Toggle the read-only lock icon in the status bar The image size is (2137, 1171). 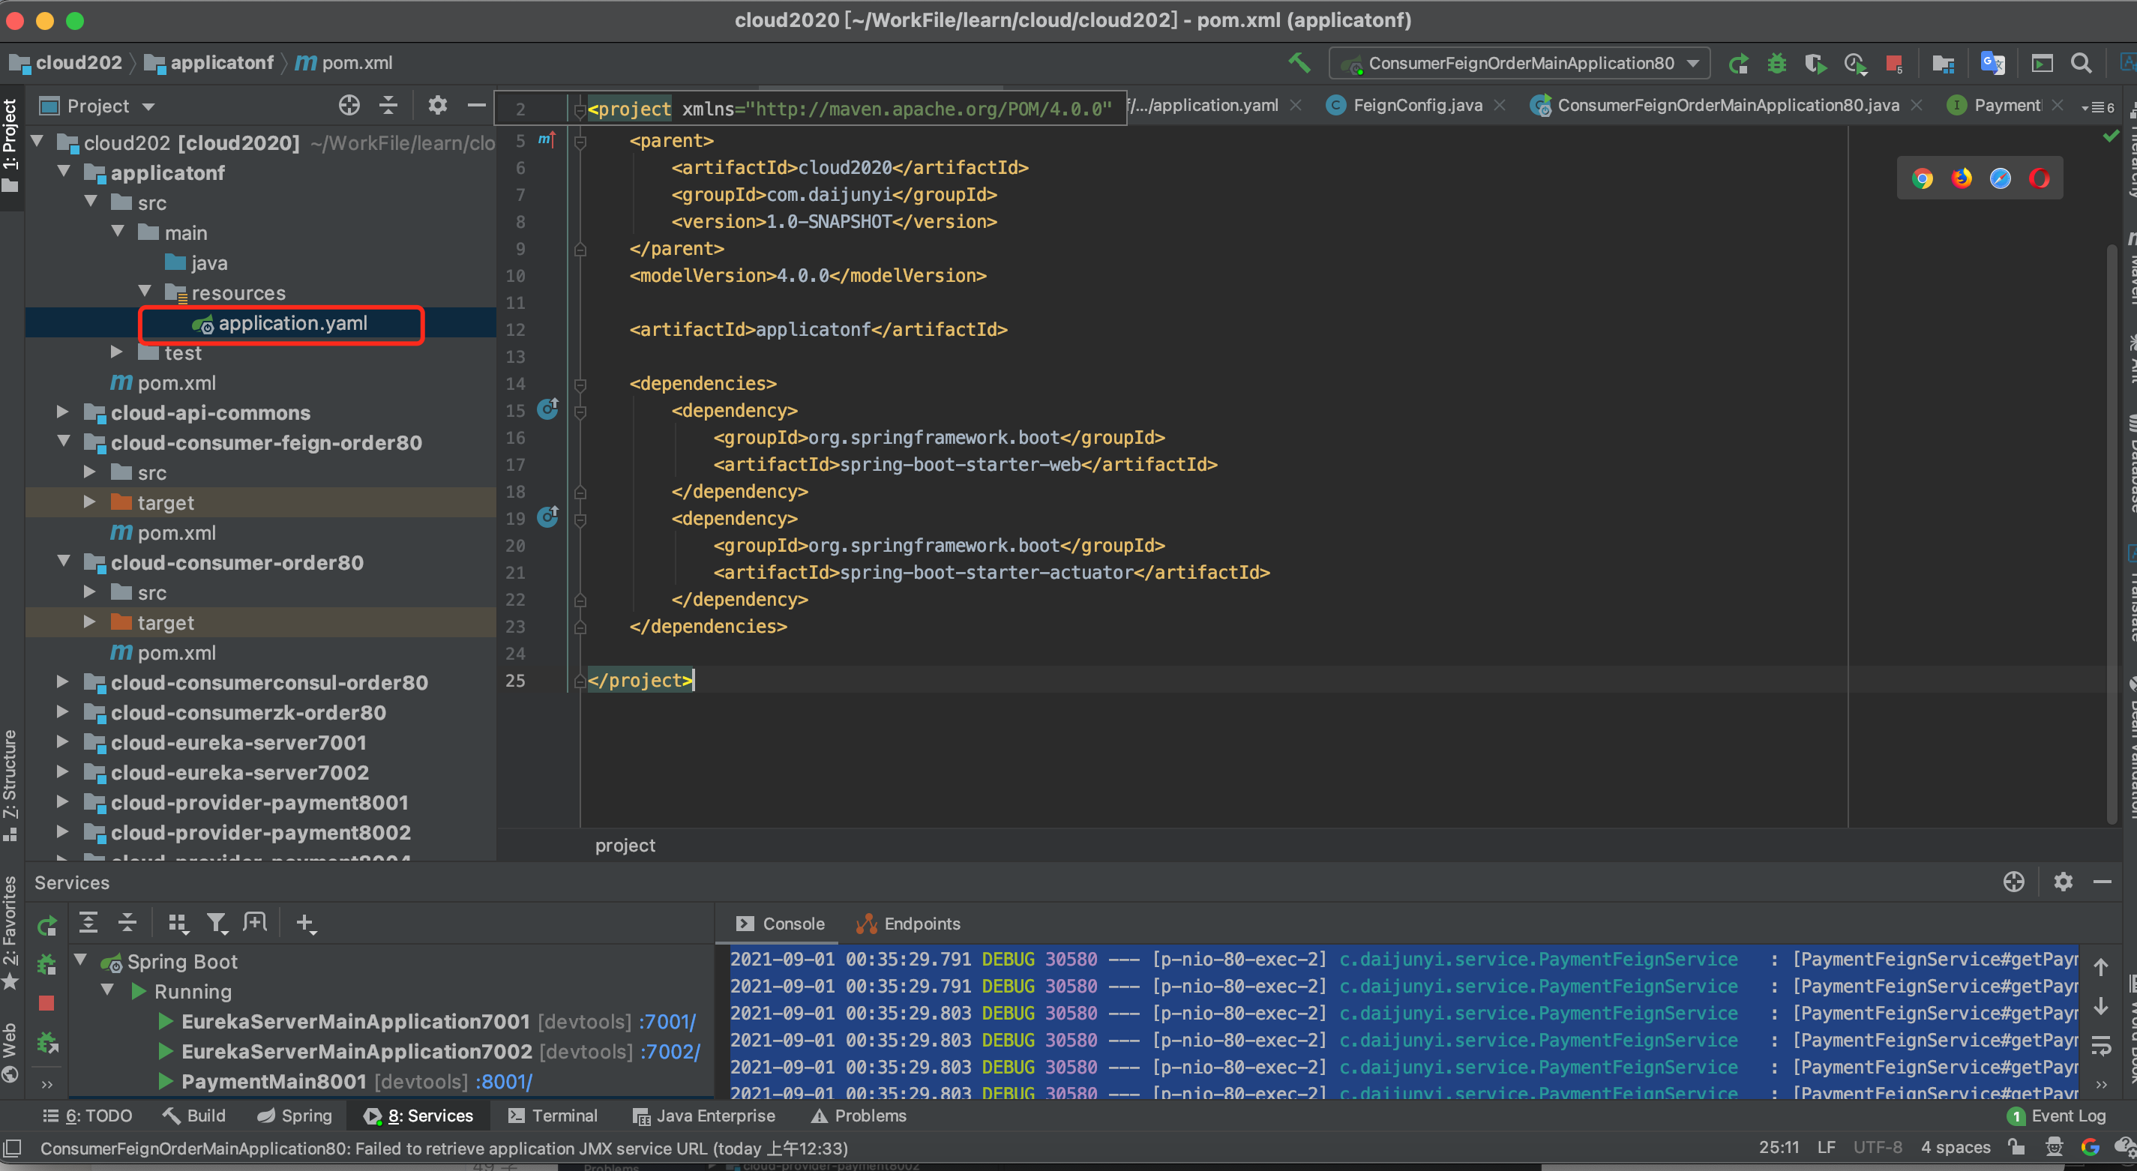coord(2016,1147)
